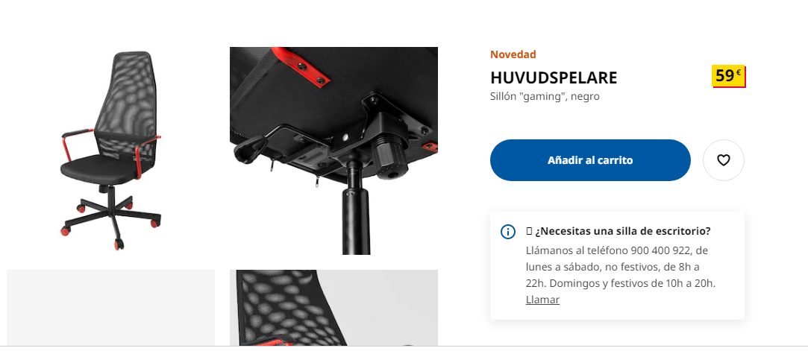Click the orange Novedad label

[x=513, y=54]
